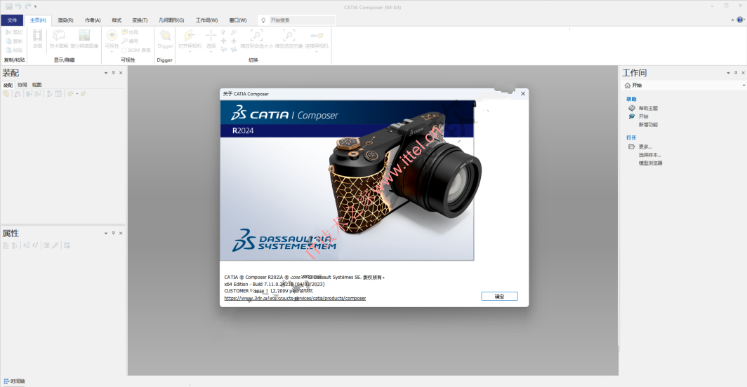
Task: Open the 文件 file menu
Action: point(12,20)
